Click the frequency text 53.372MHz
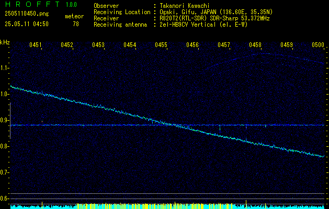This screenshot has width=329, height=209. click(254, 18)
